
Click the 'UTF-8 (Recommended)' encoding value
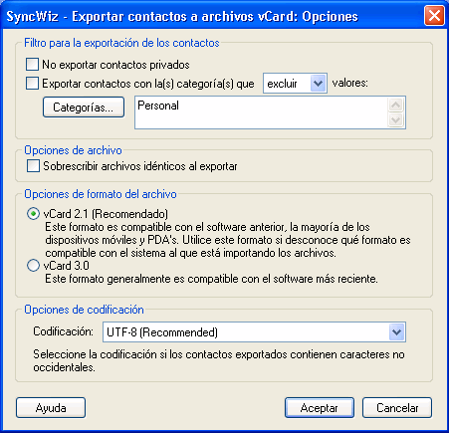[x=162, y=332]
